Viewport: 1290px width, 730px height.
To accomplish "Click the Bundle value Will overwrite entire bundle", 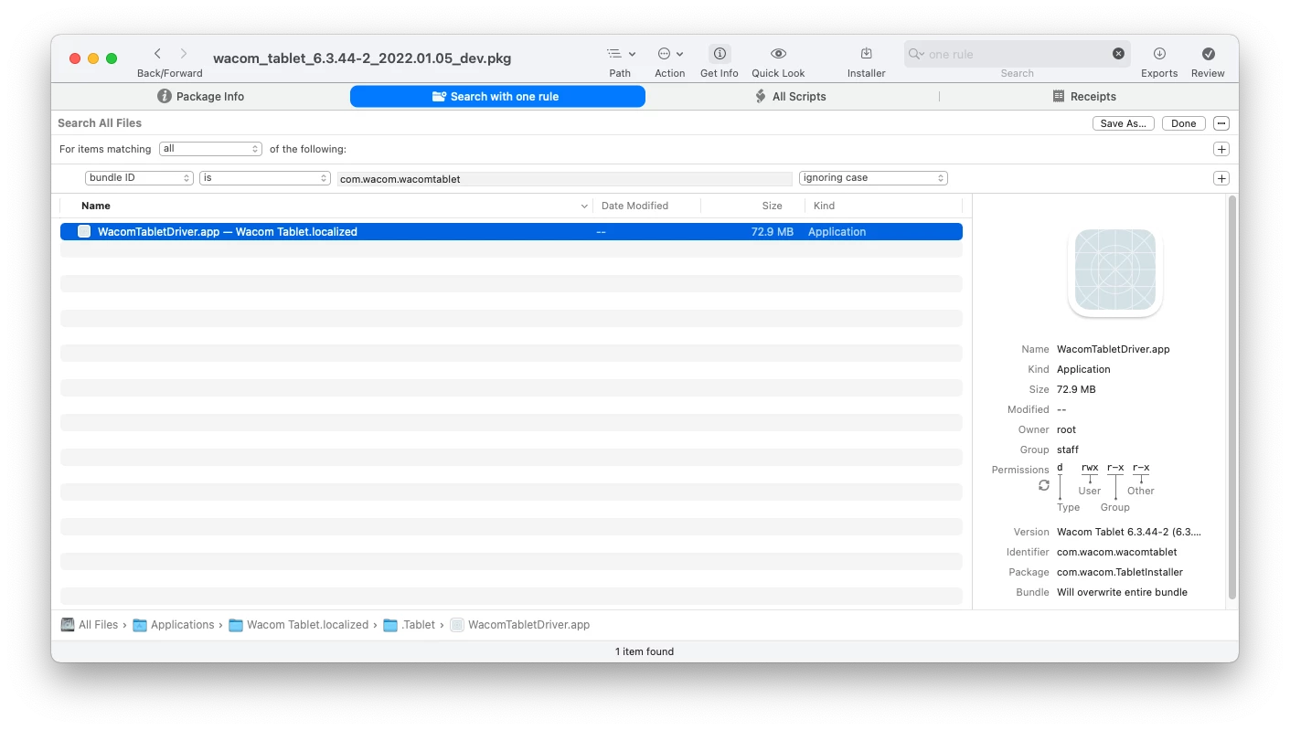I will pyautogui.click(x=1122, y=592).
